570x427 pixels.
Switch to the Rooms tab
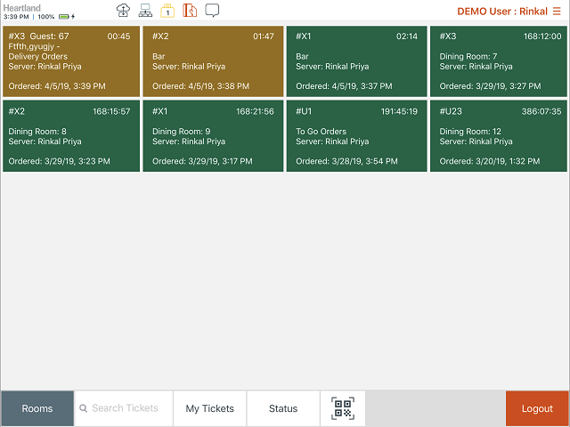point(37,408)
